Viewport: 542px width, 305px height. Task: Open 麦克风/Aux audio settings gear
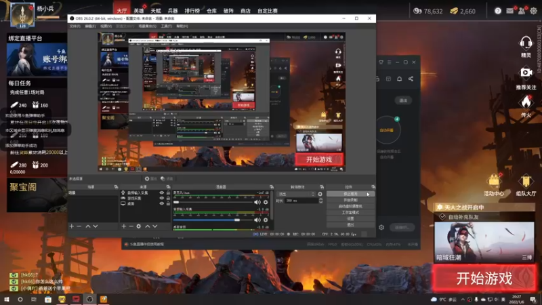pos(266,202)
